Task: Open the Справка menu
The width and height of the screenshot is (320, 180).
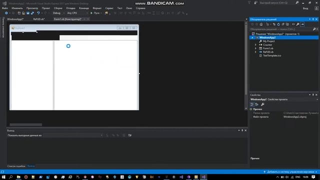Action: [x=140, y=8]
